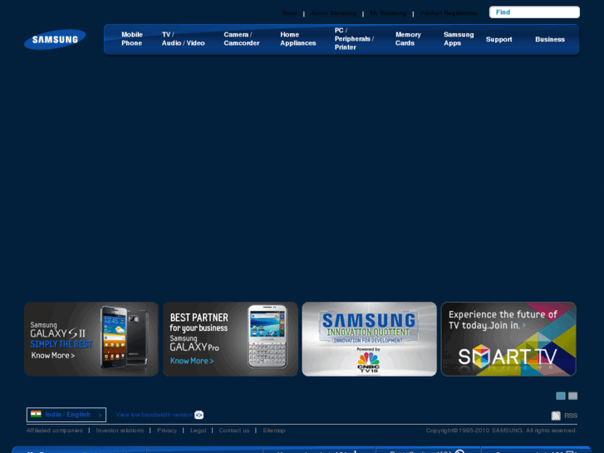Open the Home Appliances menu
The height and width of the screenshot is (453, 604).
(x=297, y=39)
